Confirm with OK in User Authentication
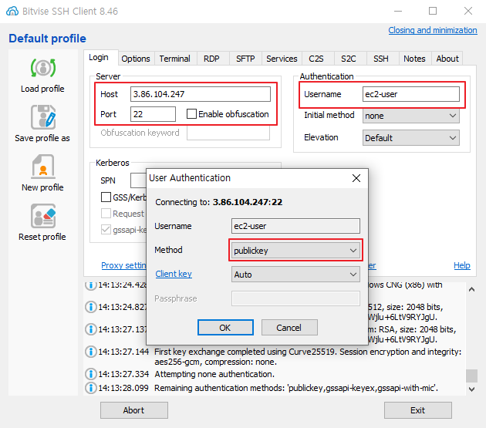The image size is (486, 428). click(x=225, y=328)
